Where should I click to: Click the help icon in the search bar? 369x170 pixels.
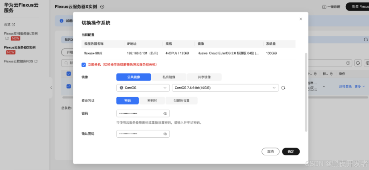point(348,63)
